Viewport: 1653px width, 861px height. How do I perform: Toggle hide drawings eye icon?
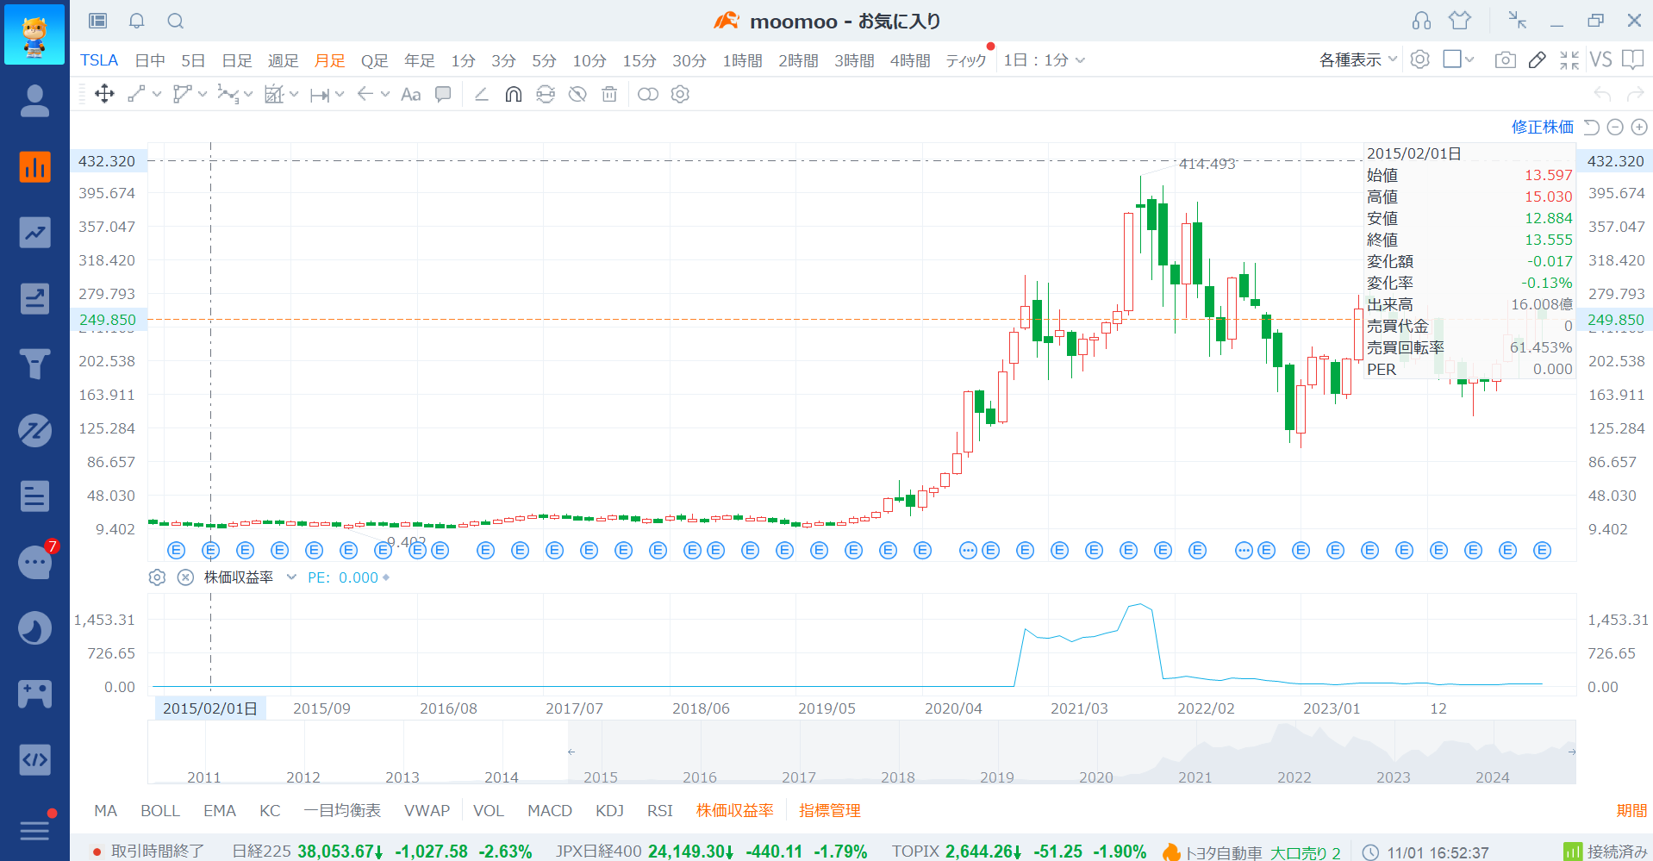(x=577, y=94)
